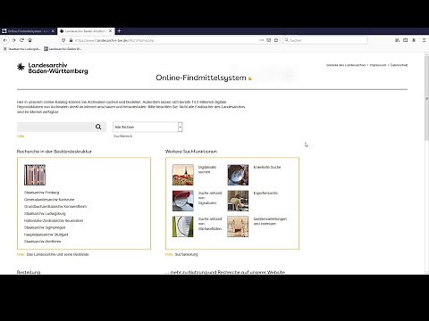Open Staatsarchiv Freiburg

pos(42,193)
